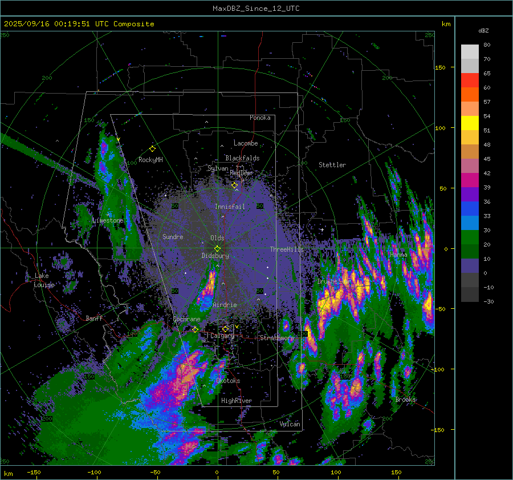
Task: Click the yellow diamond marker beside RockyMH
Action: point(152,149)
